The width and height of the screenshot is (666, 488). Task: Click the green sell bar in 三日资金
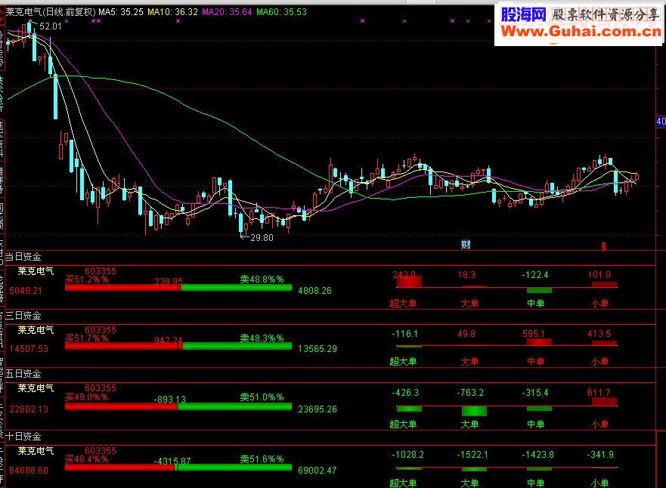[237, 346]
